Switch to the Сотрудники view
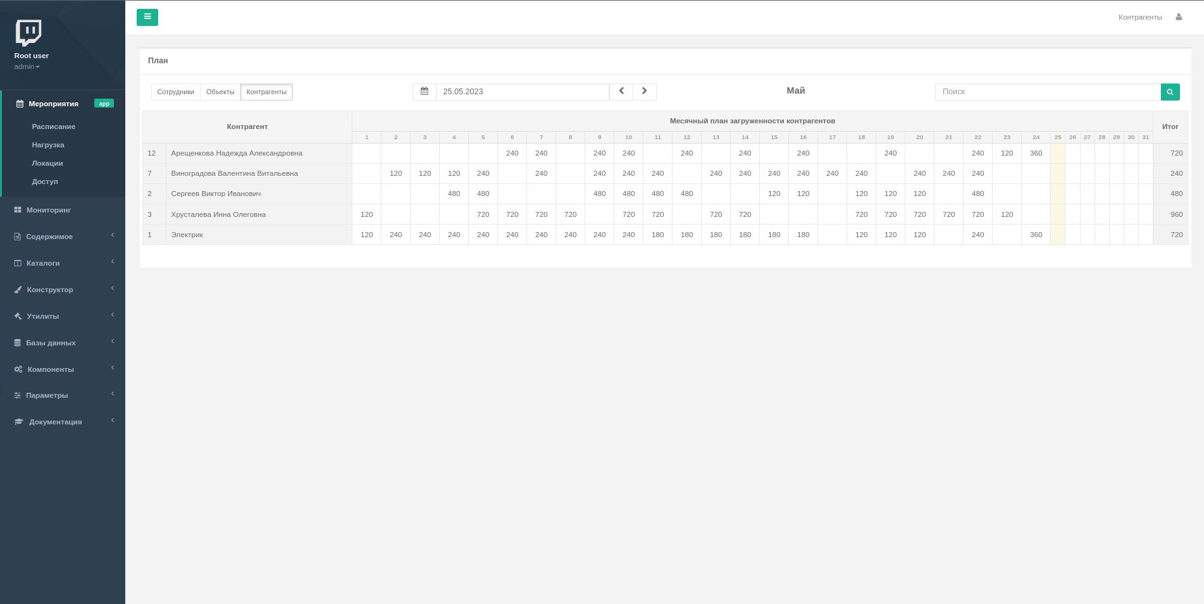 click(x=175, y=92)
